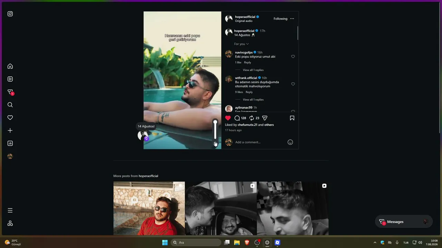Open the black-and-white car reel thumbnail
Viewport: 442px width, 248px height.
point(221,208)
